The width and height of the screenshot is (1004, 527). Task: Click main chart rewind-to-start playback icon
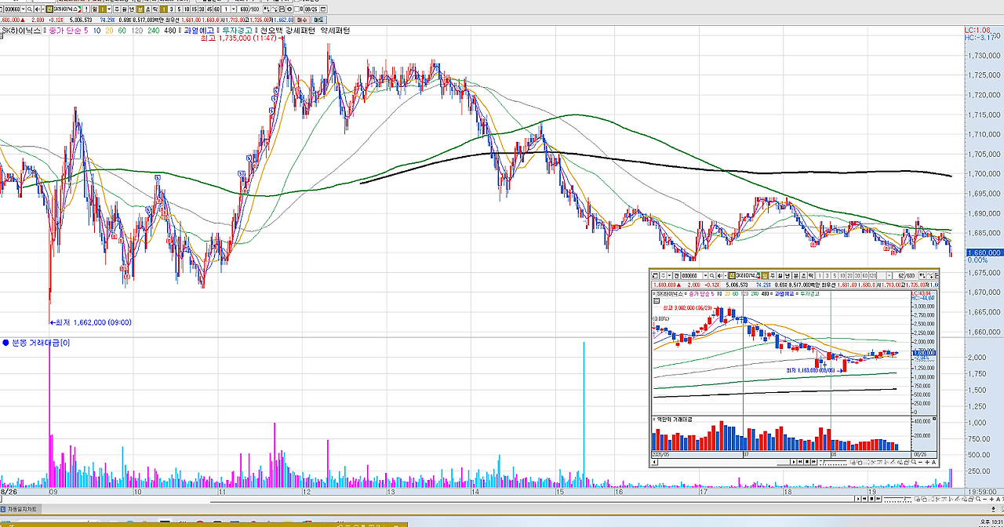click(x=864, y=499)
